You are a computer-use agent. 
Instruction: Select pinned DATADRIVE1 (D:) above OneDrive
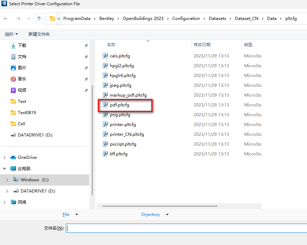coord(35,135)
